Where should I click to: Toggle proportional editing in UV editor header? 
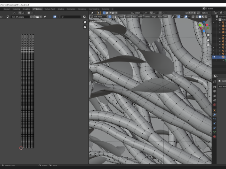29,13
